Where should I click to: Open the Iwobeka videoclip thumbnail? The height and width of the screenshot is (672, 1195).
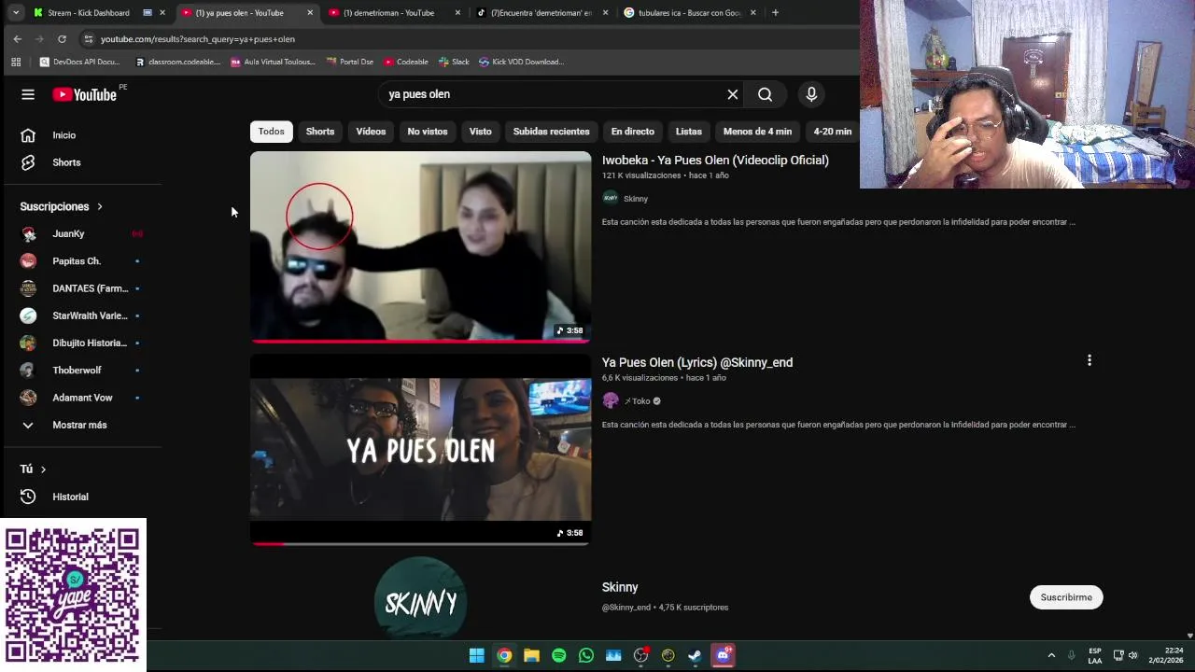click(420, 246)
